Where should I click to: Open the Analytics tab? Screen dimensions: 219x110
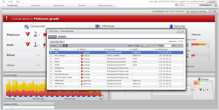click(36, 5)
